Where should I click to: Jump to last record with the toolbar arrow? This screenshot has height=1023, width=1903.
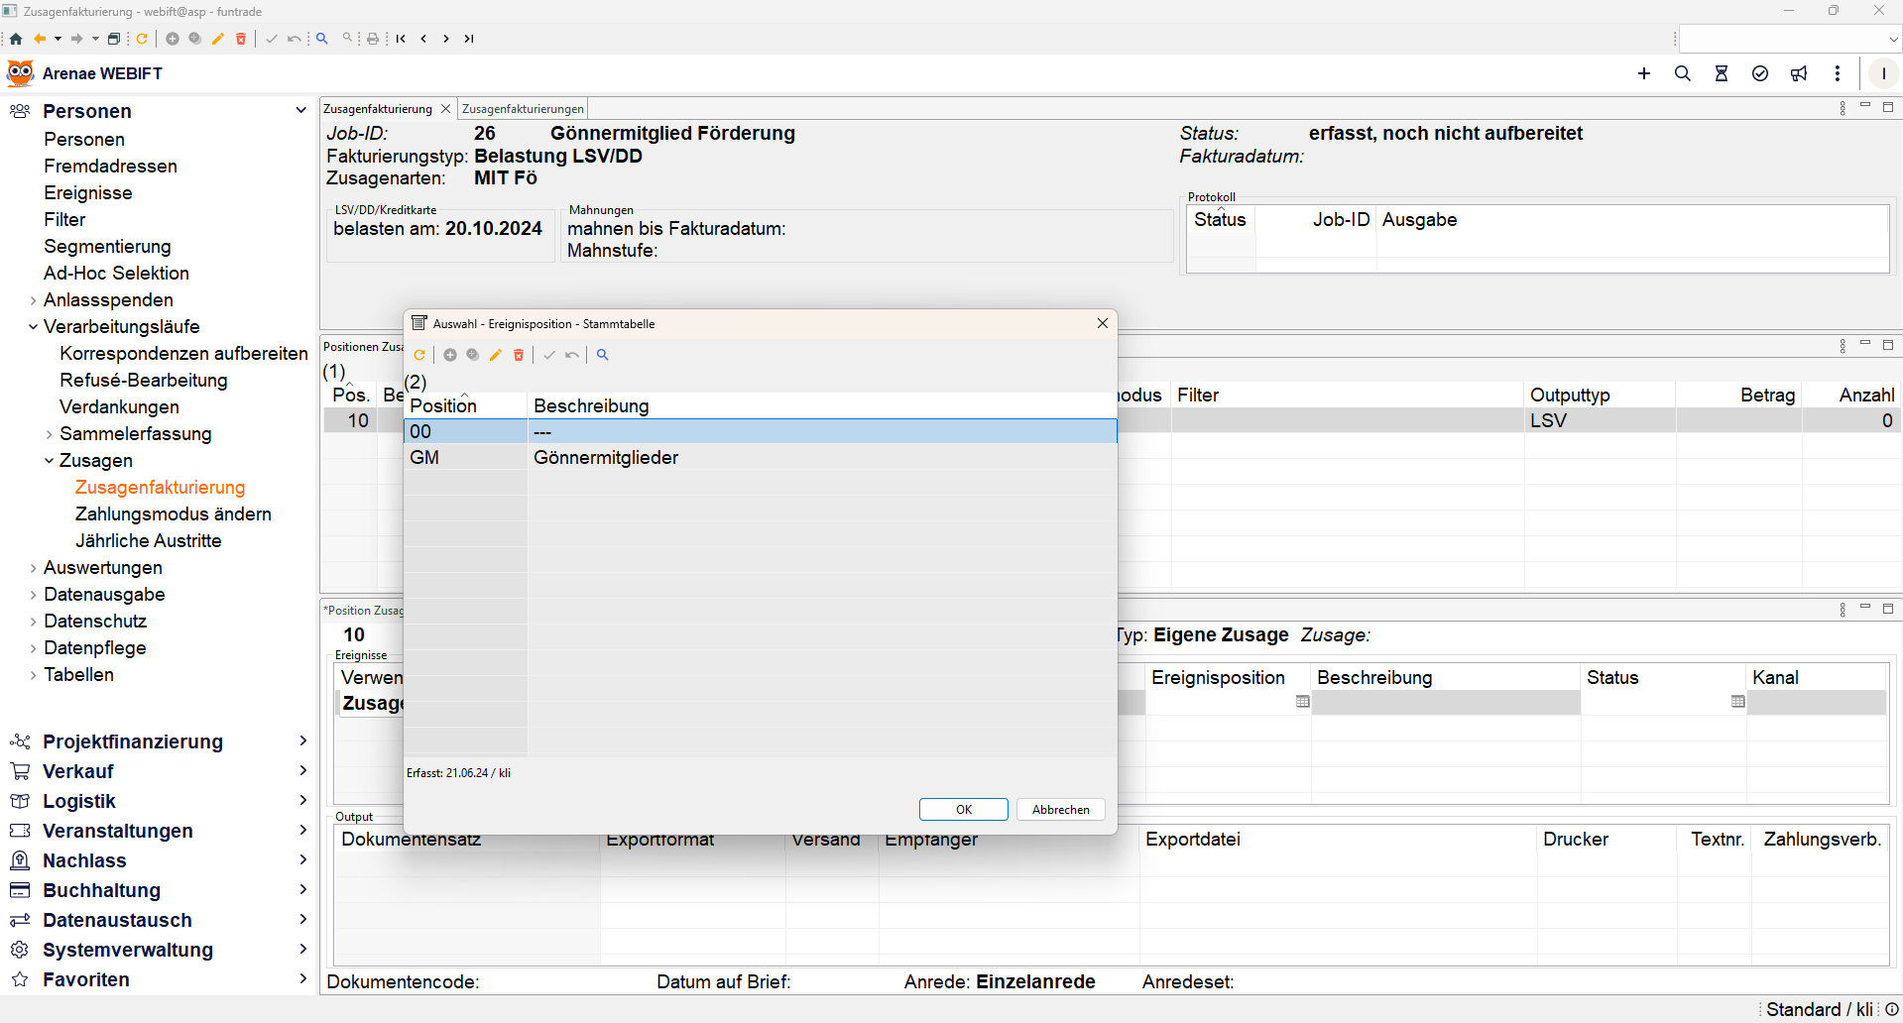[469, 39]
